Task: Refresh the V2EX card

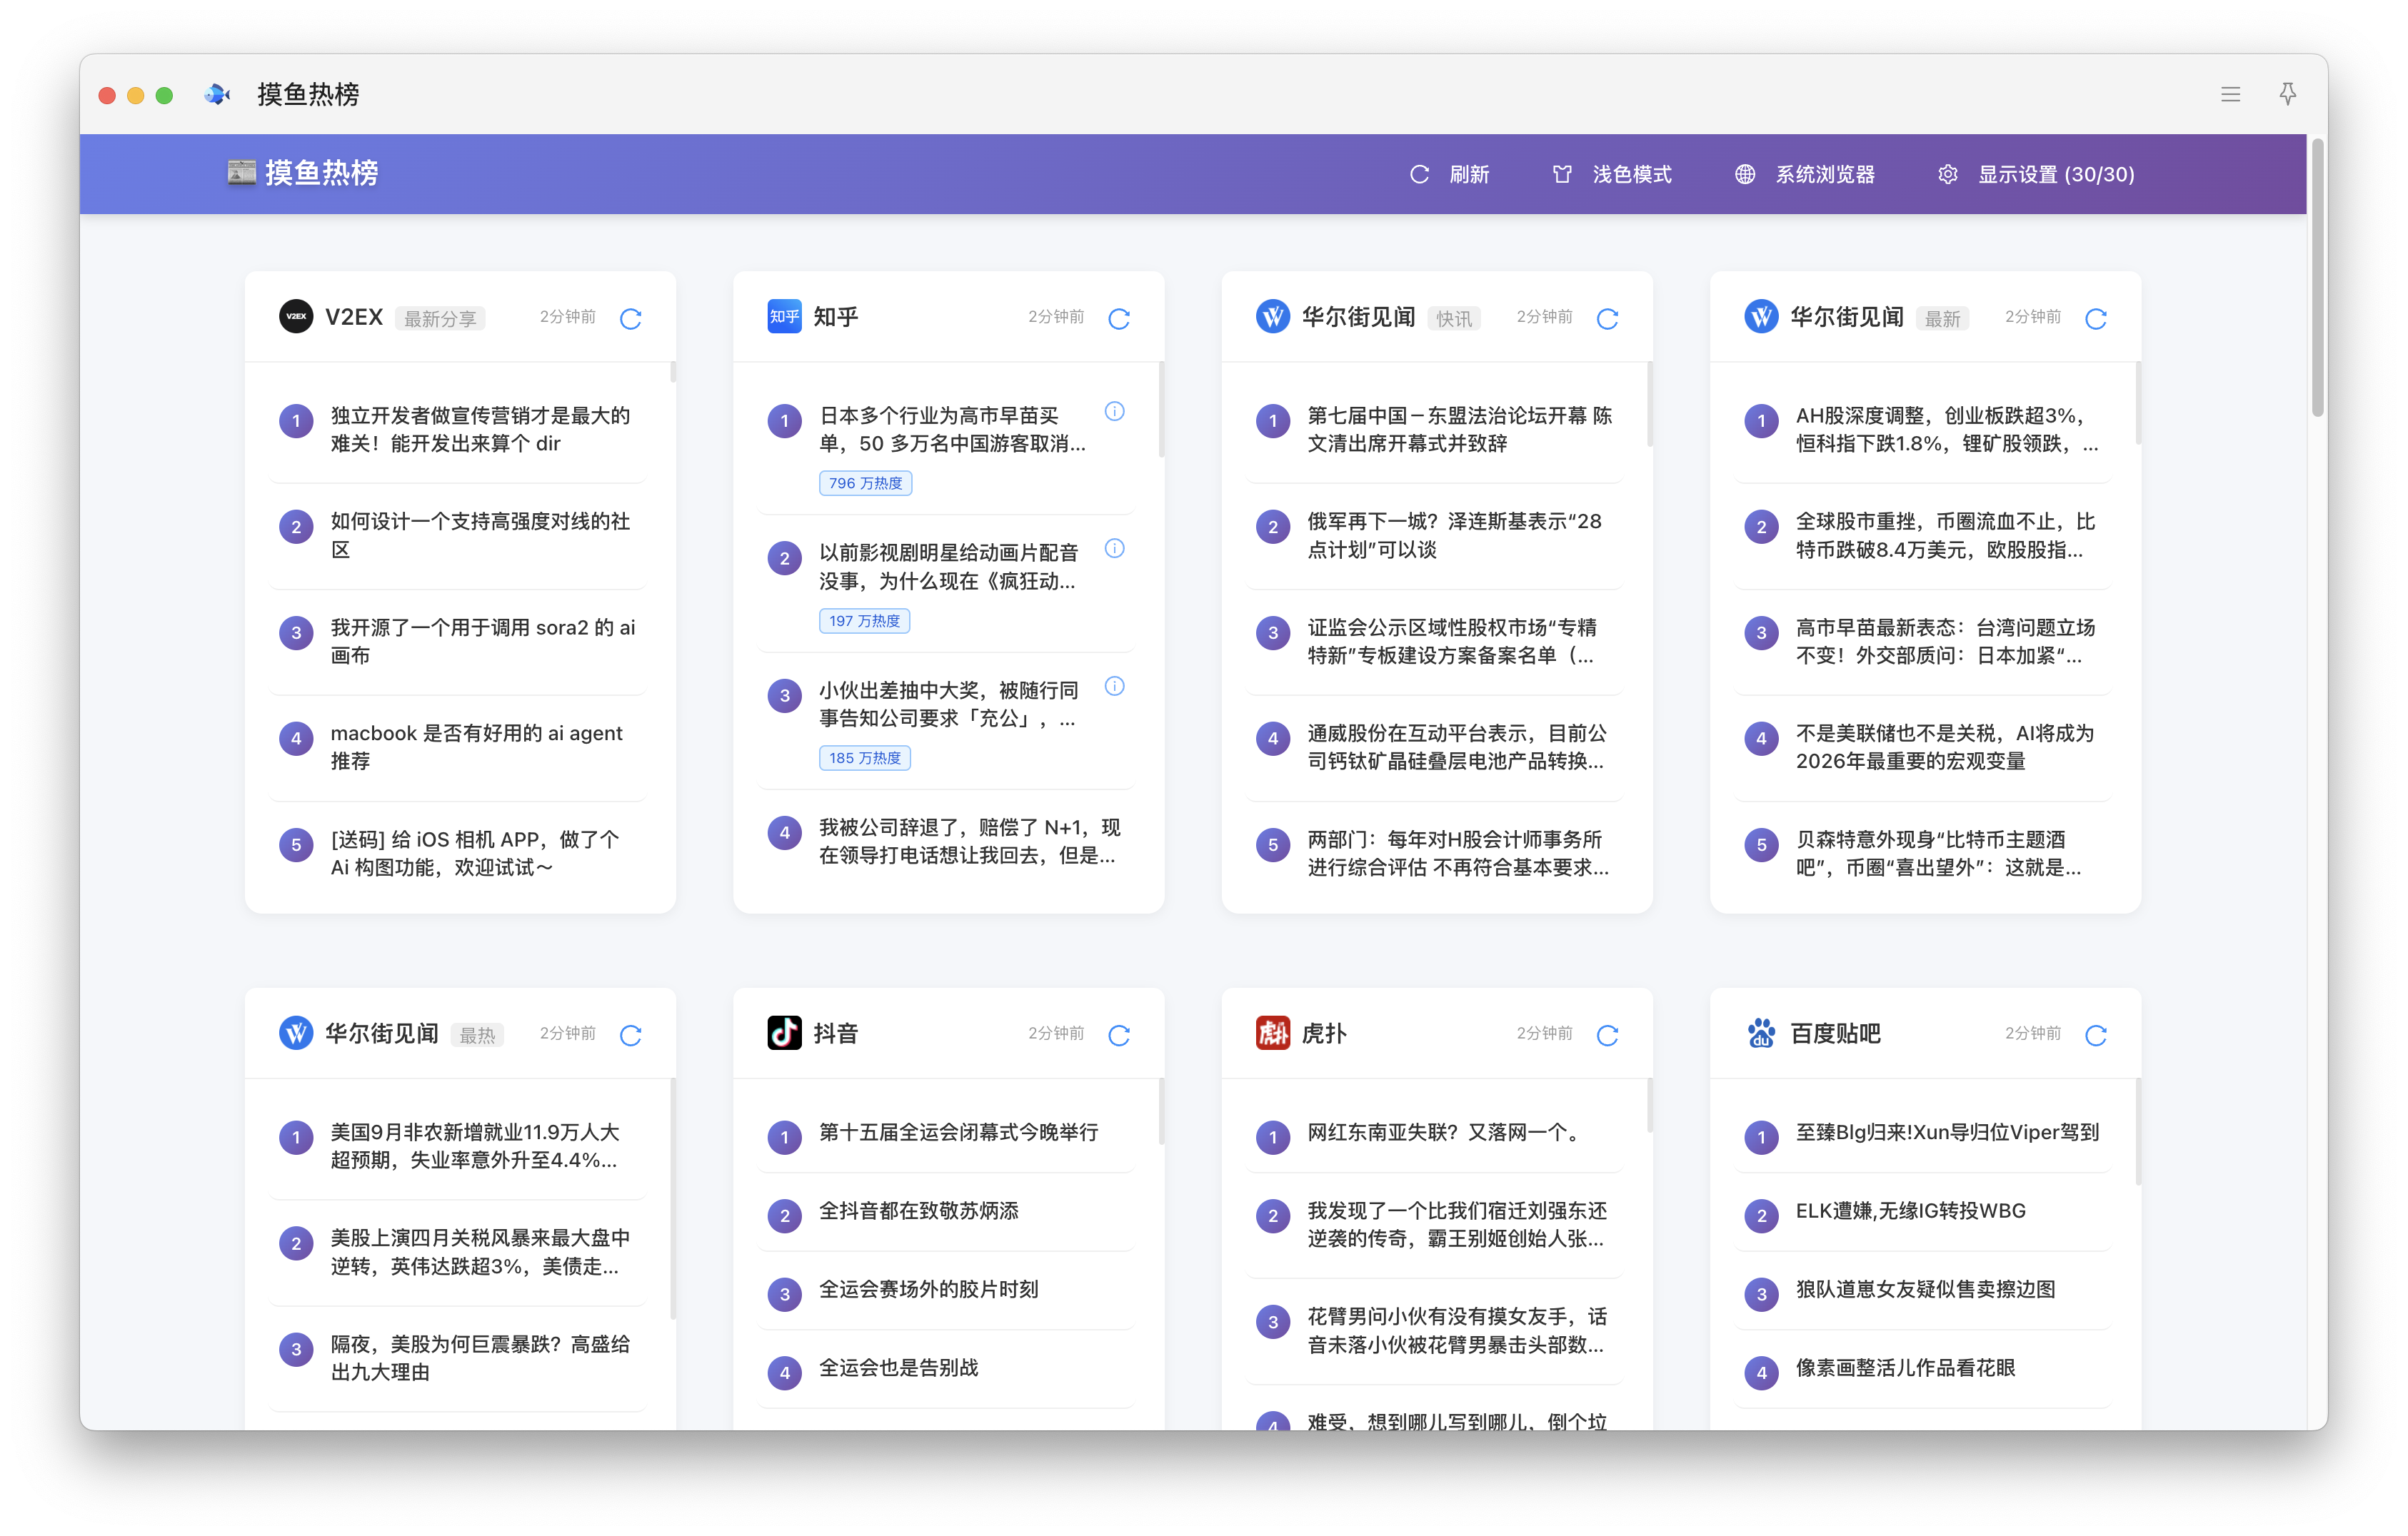Action: [630, 319]
